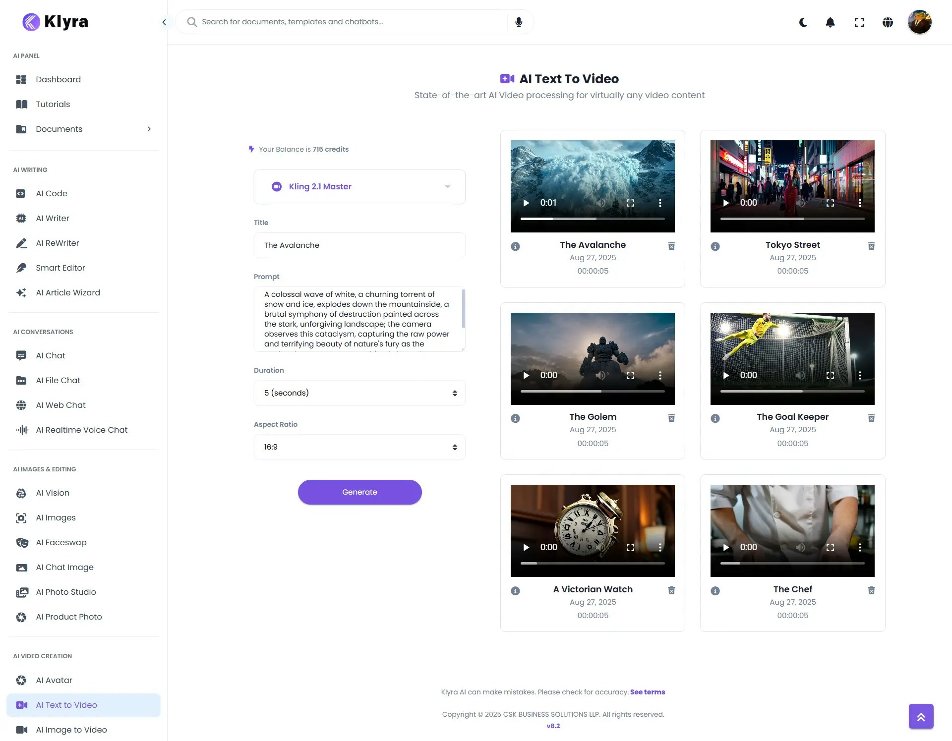This screenshot has height=741, width=952.
Task: Go to the Dashboard
Action: pos(58,79)
